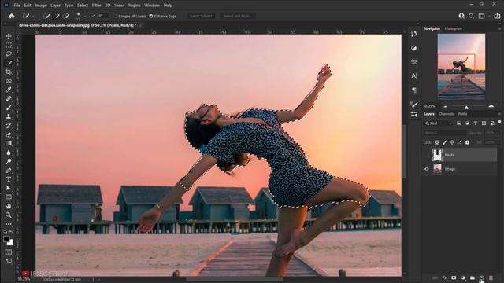Select the History Brush tool
Viewport: 504px width, 283px height.
pyautogui.click(x=9, y=126)
